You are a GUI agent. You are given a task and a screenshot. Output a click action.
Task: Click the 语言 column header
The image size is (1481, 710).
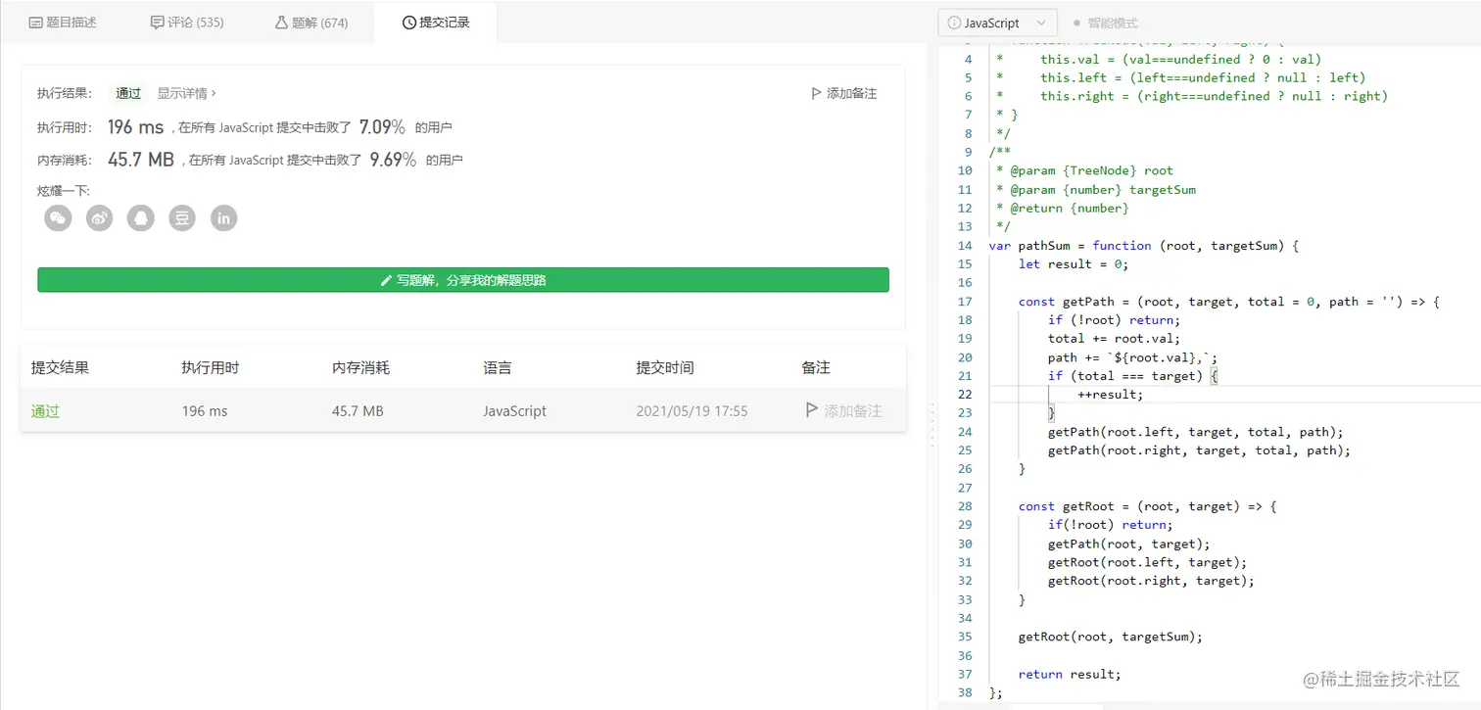[x=498, y=367]
